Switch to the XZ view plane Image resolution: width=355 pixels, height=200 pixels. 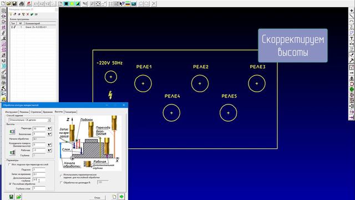click(42, 4)
